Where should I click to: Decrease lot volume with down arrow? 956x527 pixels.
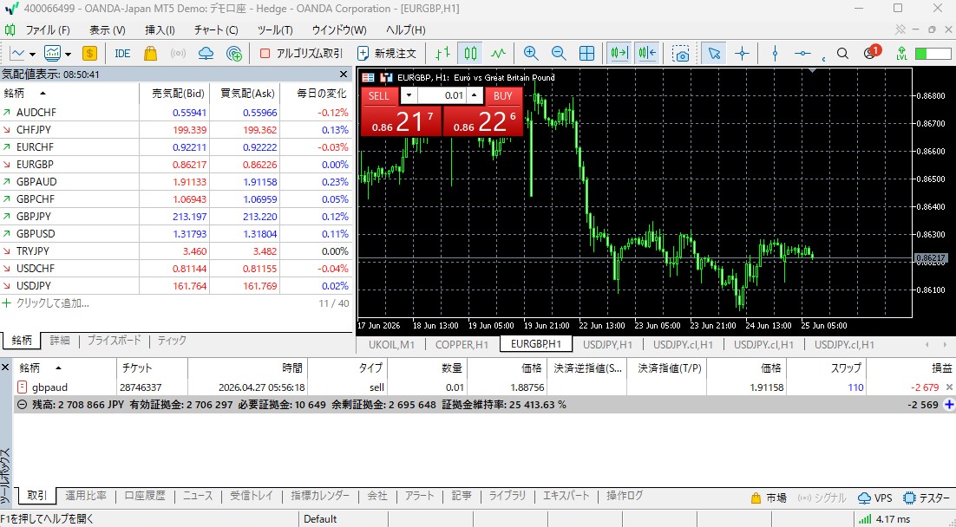409,95
